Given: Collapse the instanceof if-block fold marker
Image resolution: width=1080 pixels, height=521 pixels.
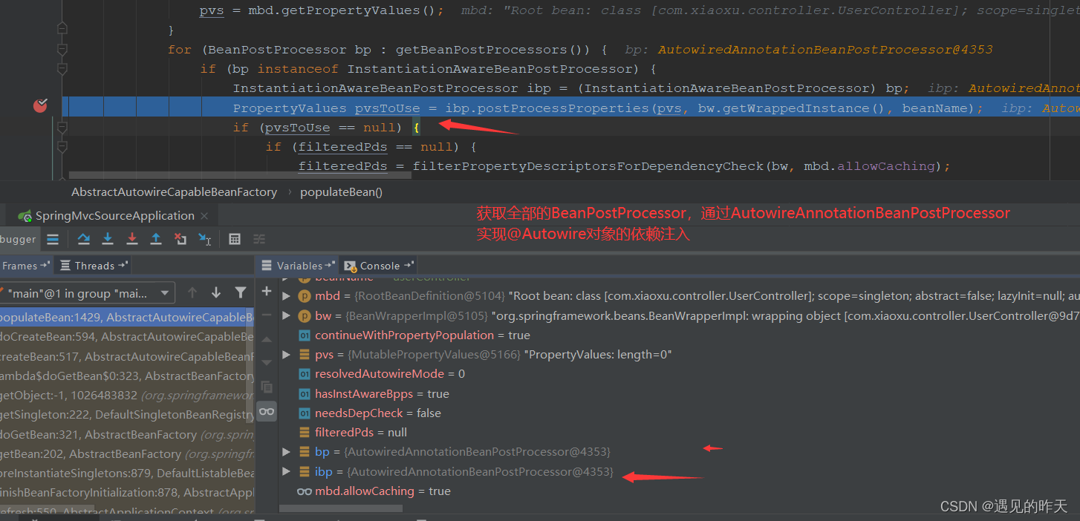Looking at the screenshot, I should (62, 69).
